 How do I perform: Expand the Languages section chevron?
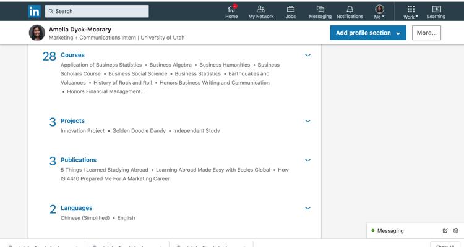[x=307, y=208]
